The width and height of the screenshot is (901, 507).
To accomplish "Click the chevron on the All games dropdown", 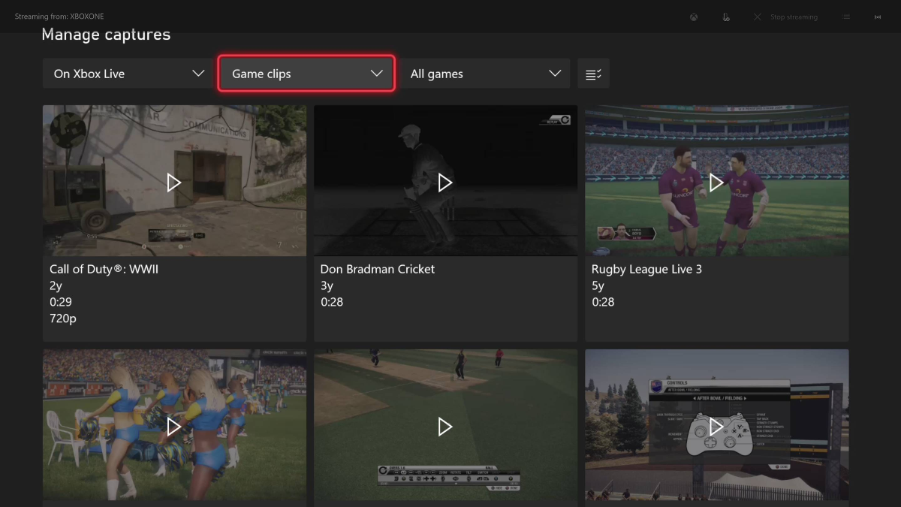I will click(555, 73).
